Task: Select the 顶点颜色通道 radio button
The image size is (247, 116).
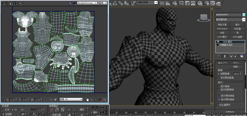Action: pyautogui.click(x=218, y=78)
